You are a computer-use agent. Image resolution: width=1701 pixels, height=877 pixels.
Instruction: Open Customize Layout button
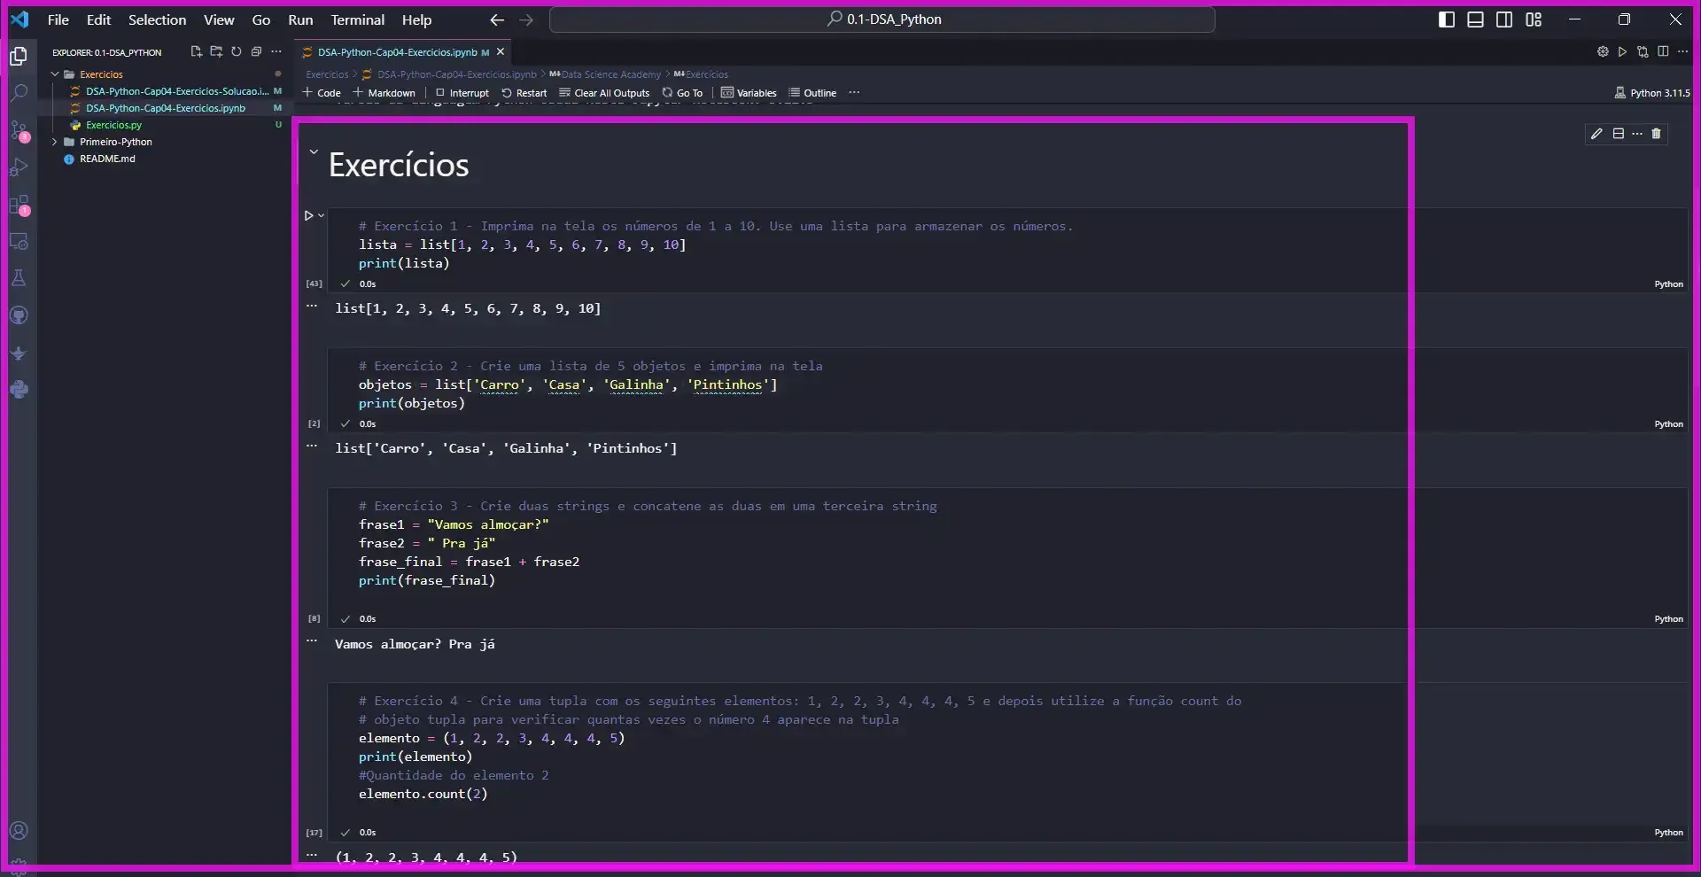[x=1534, y=19]
